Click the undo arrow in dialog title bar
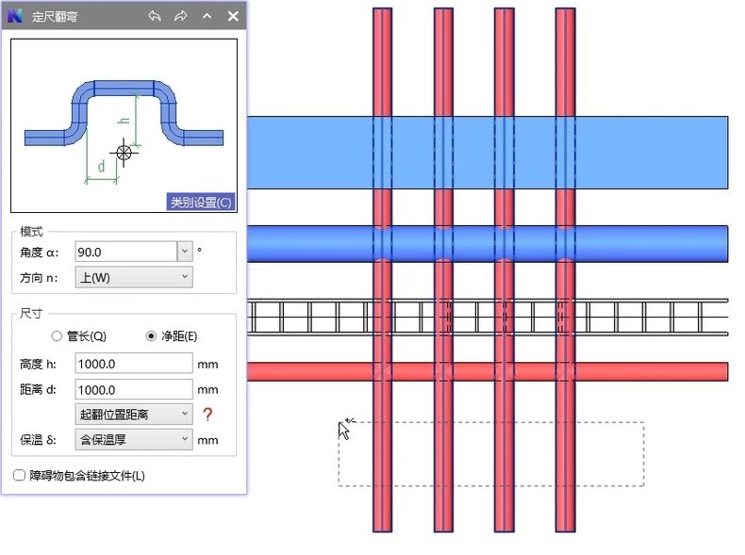The width and height of the screenshot is (745, 555). point(155,17)
